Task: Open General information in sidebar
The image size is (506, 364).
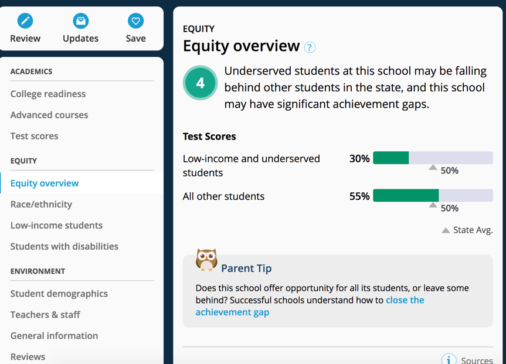Action: tap(54, 336)
